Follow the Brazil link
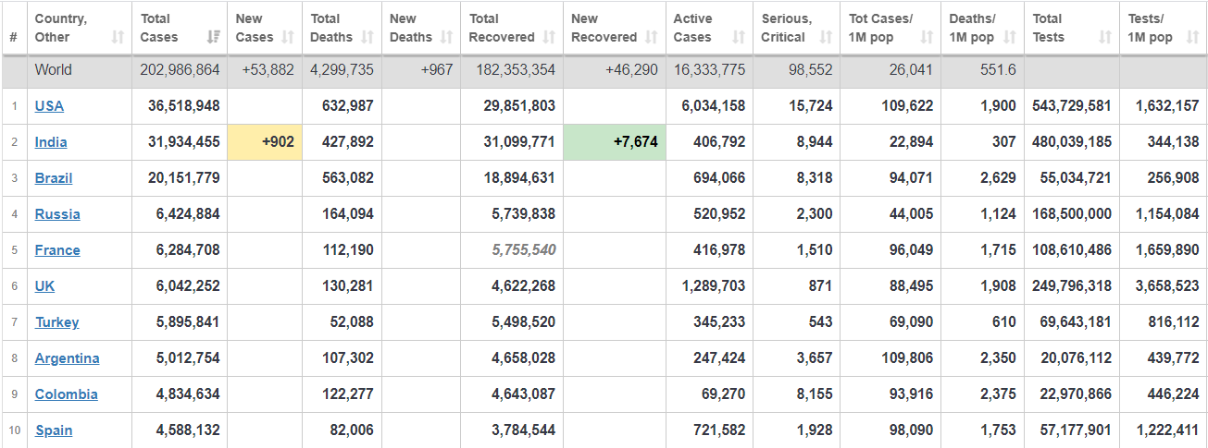The width and height of the screenshot is (1208, 448). click(54, 177)
